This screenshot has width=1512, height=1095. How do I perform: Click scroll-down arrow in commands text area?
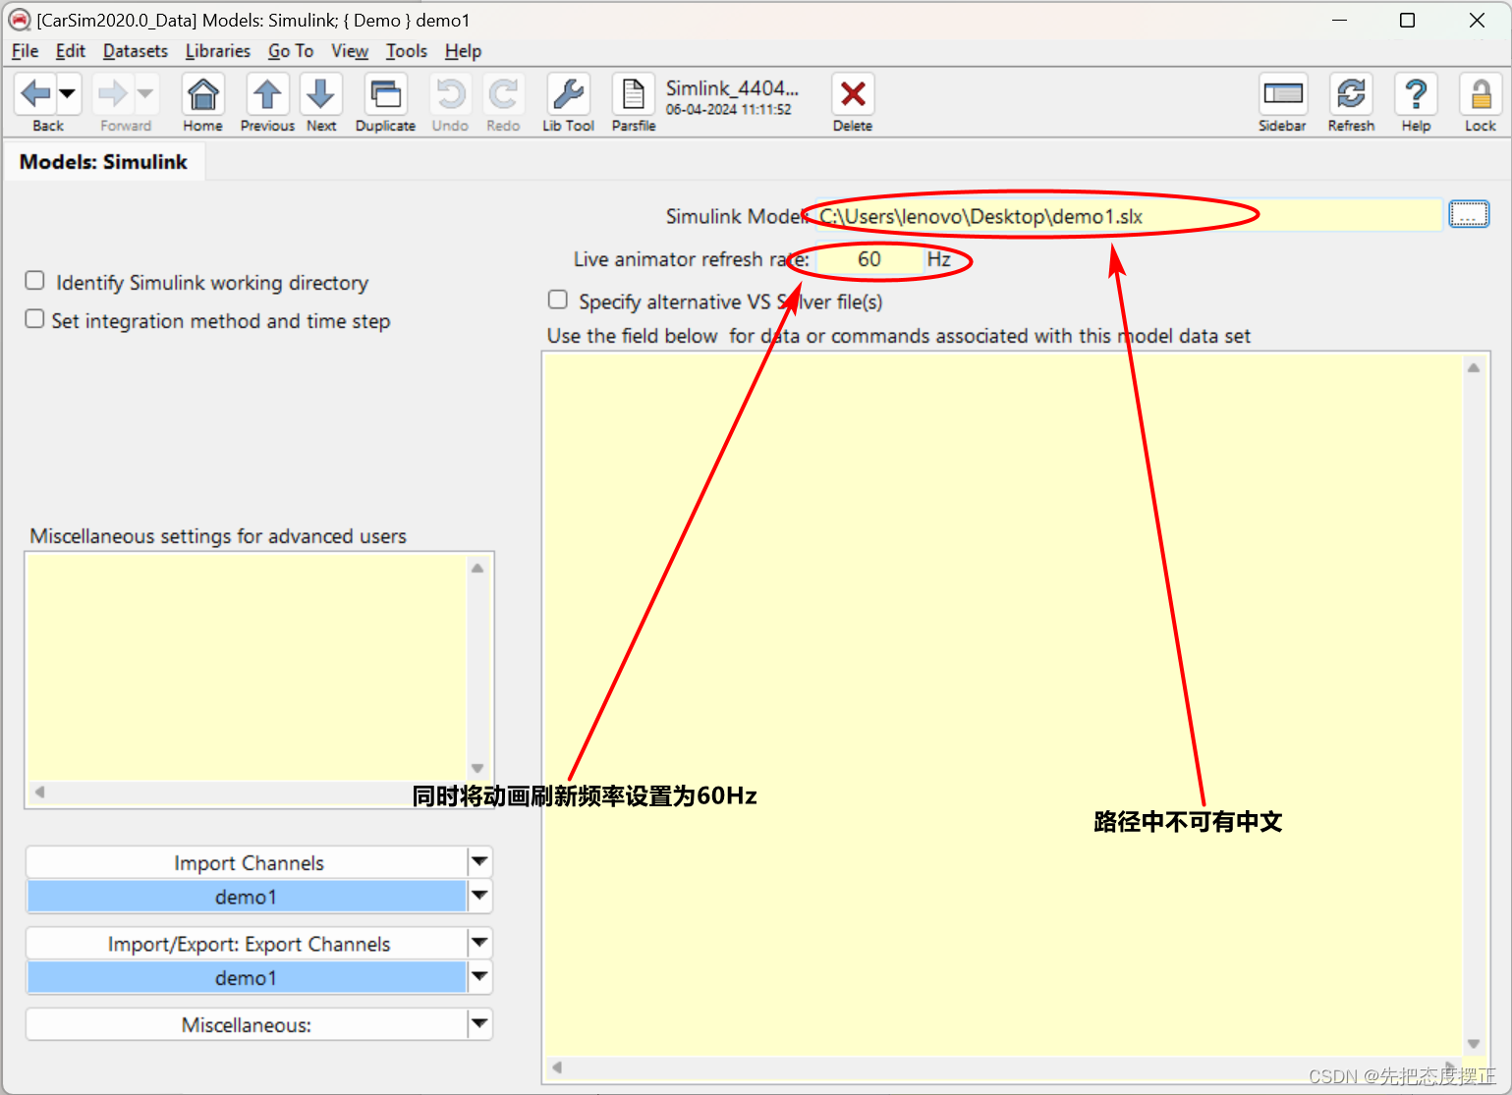(1474, 1044)
